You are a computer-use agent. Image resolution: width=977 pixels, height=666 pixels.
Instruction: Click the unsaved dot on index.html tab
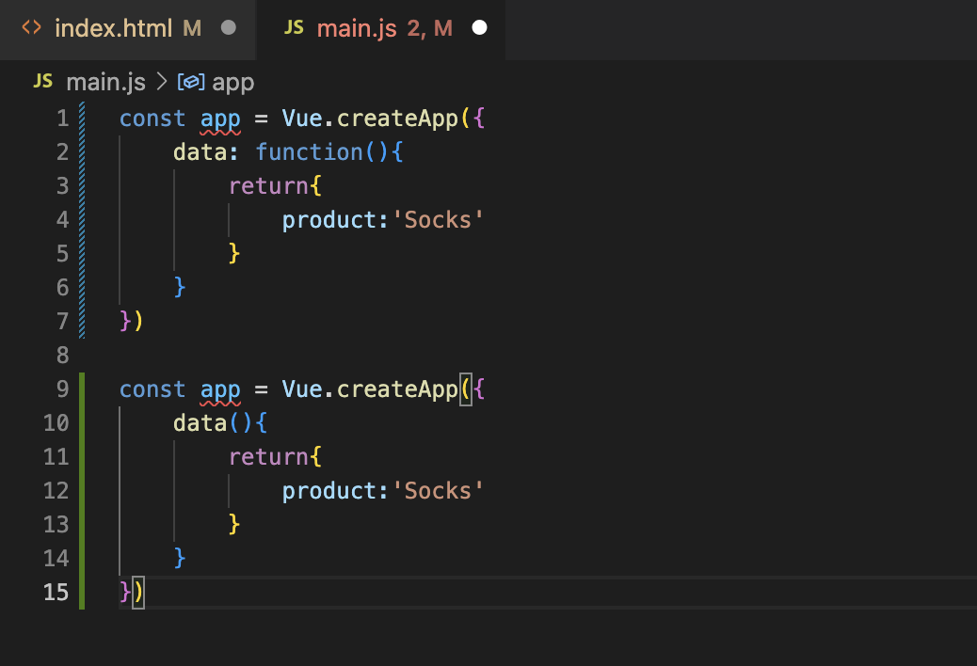[229, 28]
